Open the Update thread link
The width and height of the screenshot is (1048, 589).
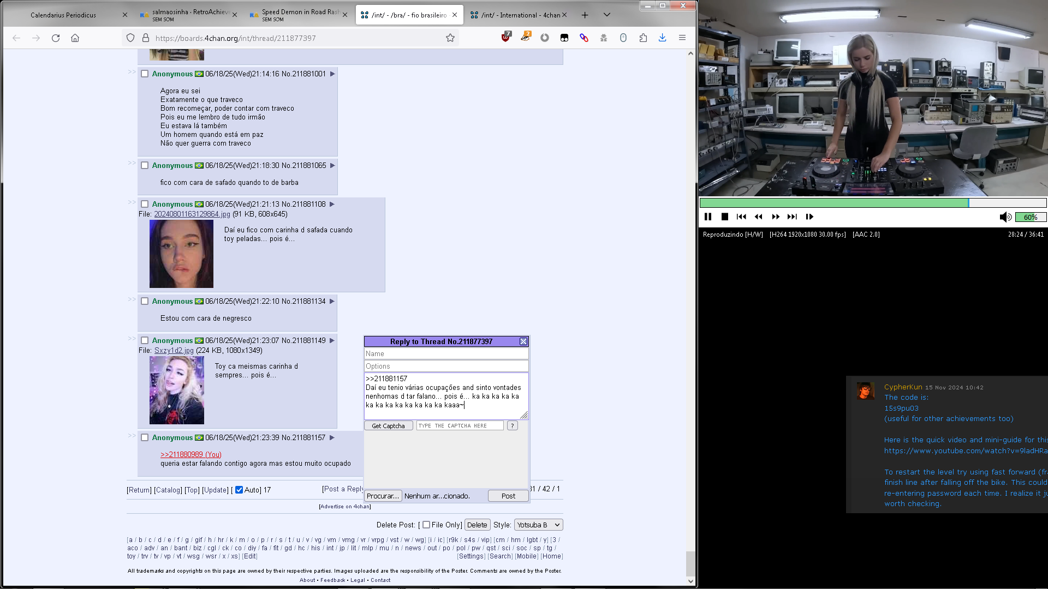pos(216,490)
